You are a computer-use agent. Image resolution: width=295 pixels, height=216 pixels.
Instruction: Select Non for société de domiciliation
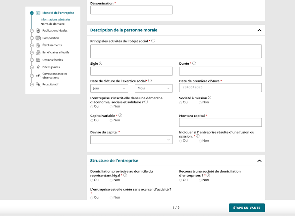click(x=200, y=180)
